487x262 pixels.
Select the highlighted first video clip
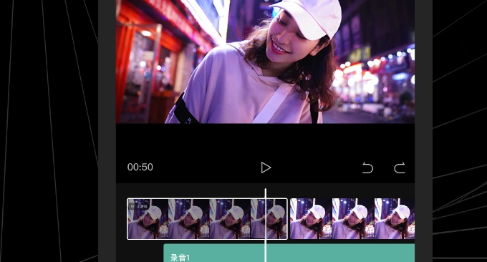207,219
